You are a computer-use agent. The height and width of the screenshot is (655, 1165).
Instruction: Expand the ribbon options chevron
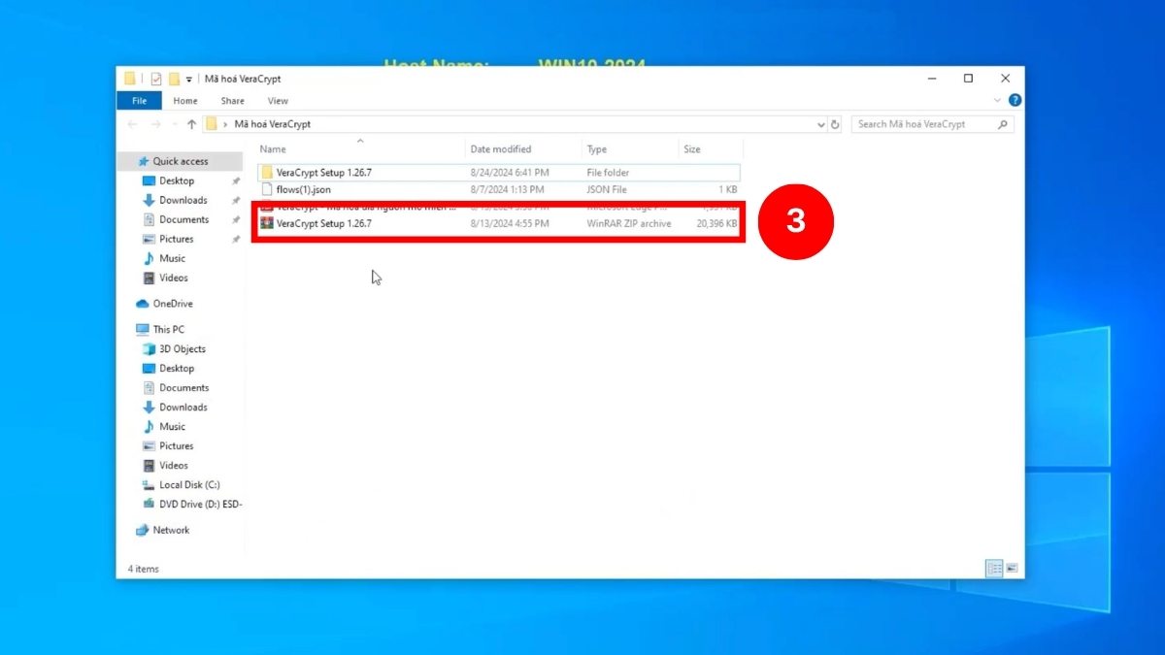pos(998,100)
